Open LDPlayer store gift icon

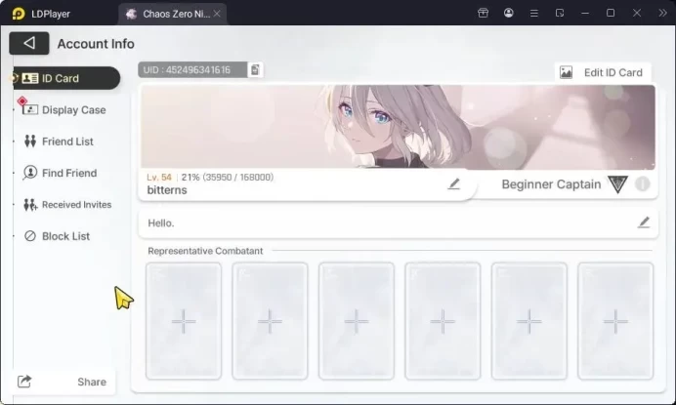pyautogui.click(x=483, y=13)
